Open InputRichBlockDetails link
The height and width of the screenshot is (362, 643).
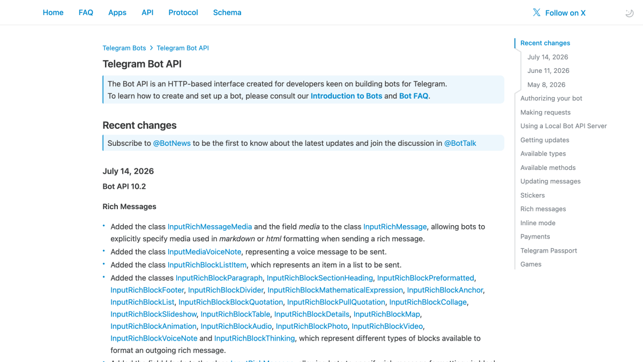pos(312,314)
